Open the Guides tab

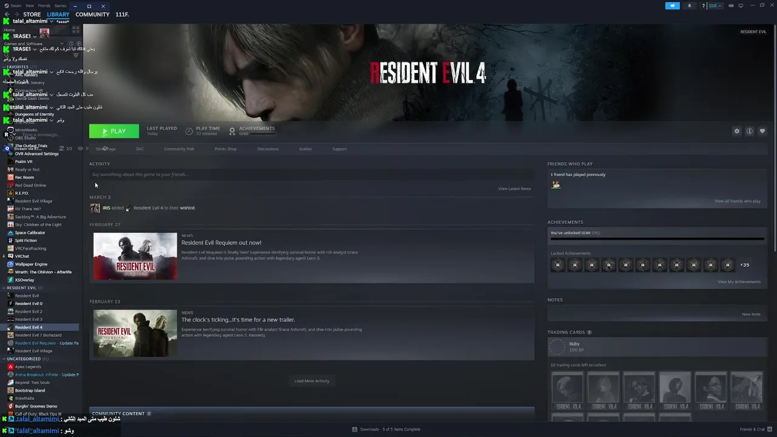(305, 149)
